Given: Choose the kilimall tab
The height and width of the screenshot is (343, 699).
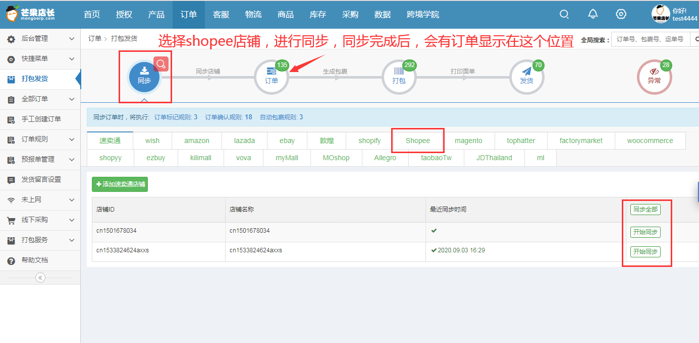Looking at the screenshot, I should (x=201, y=158).
